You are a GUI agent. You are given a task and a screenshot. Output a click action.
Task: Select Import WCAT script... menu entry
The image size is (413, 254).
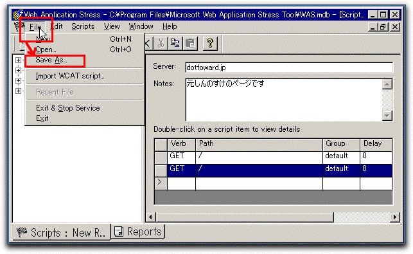click(x=70, y=76)
